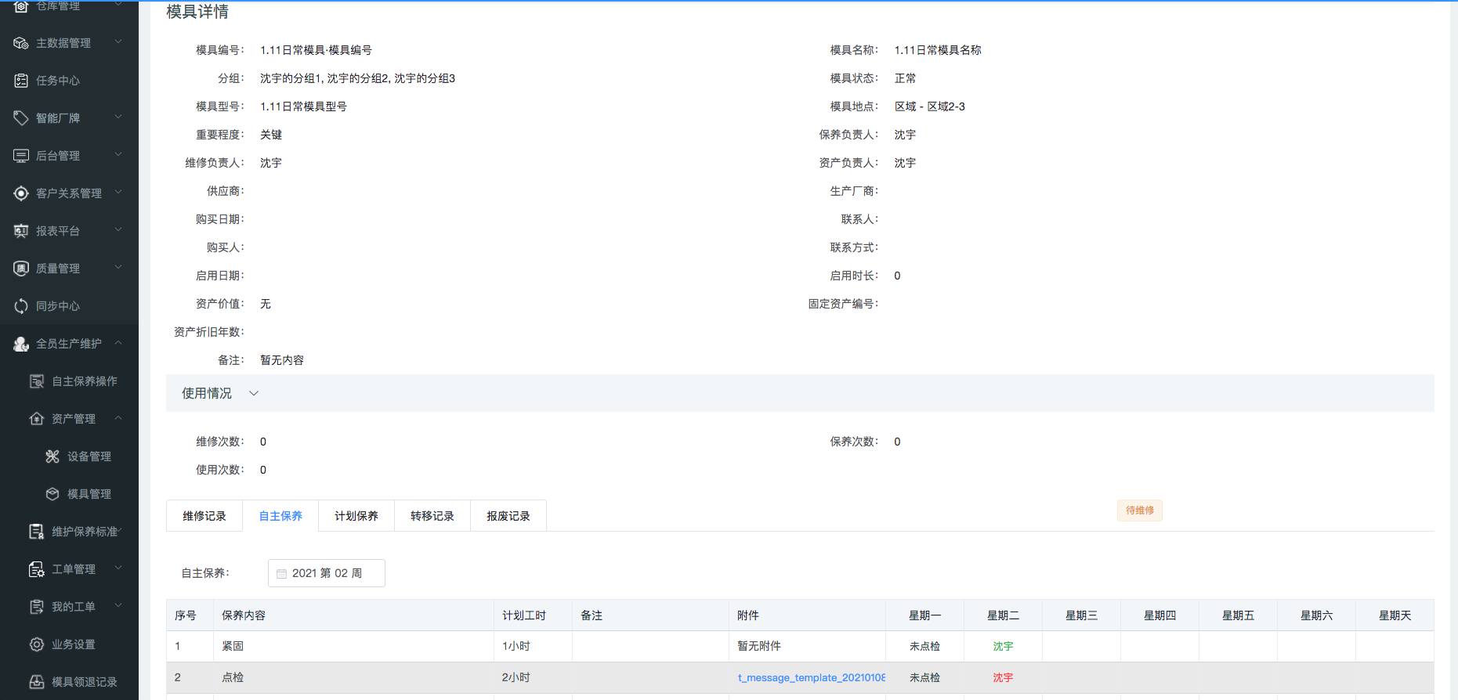
Task: Expand the 主数据管理 menu arrow
Action: pos(118,42)
